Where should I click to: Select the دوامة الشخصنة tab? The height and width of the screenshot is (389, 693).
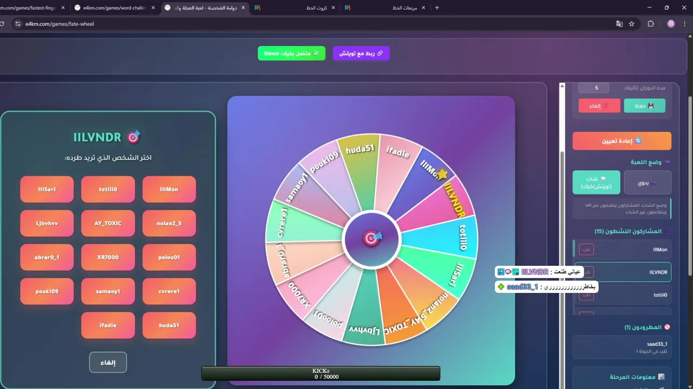205,8
